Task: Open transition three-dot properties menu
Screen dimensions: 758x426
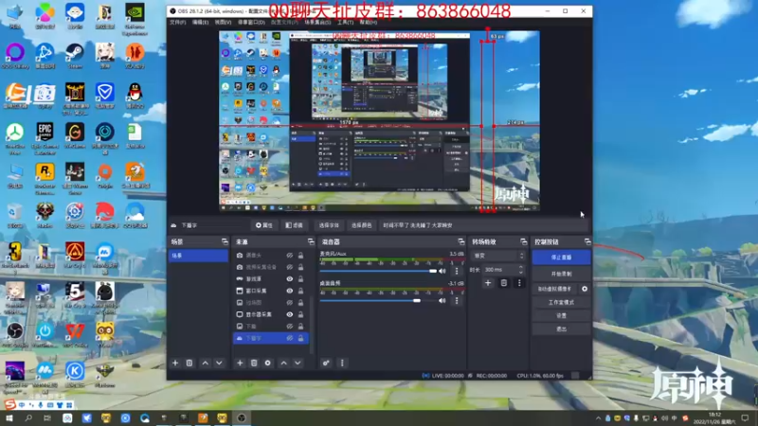Action: coord(519,283)
